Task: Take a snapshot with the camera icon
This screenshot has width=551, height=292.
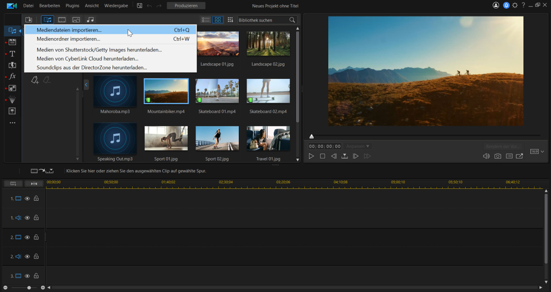Action: point(498,156)
